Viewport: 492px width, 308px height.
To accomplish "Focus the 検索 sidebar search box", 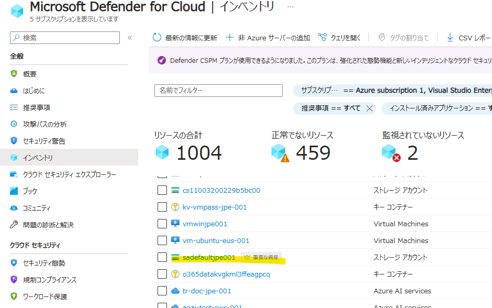I will coord(65,38).
